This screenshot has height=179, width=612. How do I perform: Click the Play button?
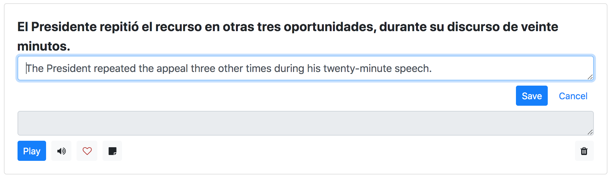[32, 151]
